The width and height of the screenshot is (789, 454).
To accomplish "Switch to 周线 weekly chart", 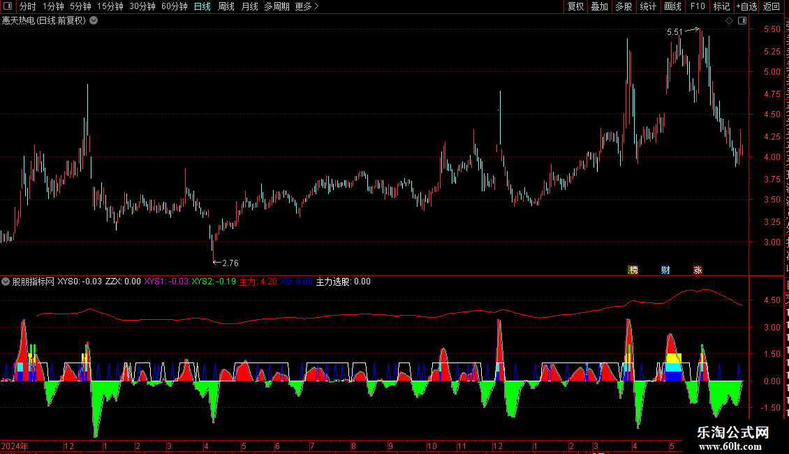I will click(226, 6).
